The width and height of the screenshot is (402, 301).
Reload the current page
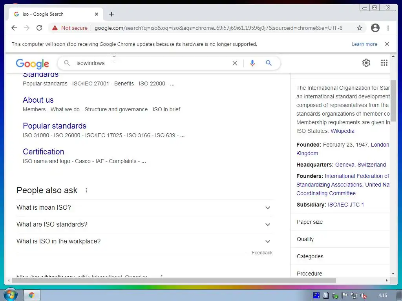click(39, 28)
